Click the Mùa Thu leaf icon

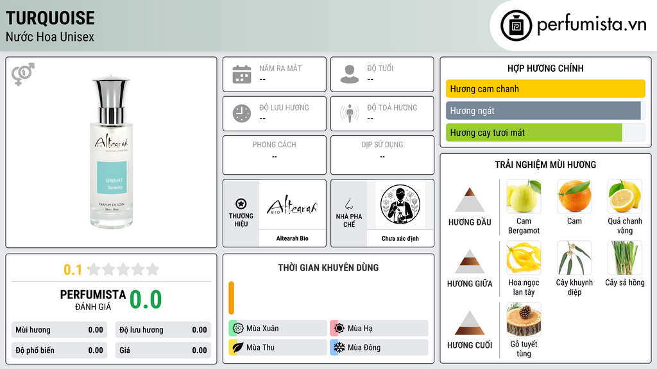(238, 347)
